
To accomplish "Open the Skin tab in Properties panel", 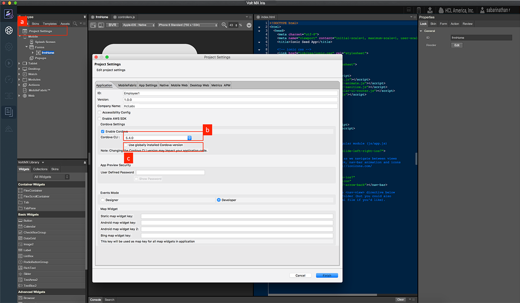I will point(433,24).
